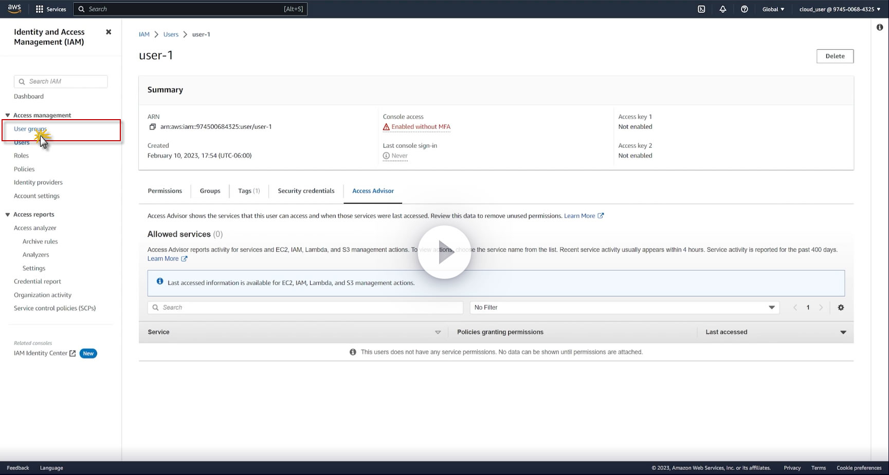Select the Access Advisor tab

point(373,191)
